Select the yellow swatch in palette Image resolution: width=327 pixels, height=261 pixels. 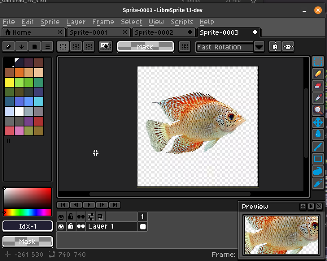tap(9, 82)
